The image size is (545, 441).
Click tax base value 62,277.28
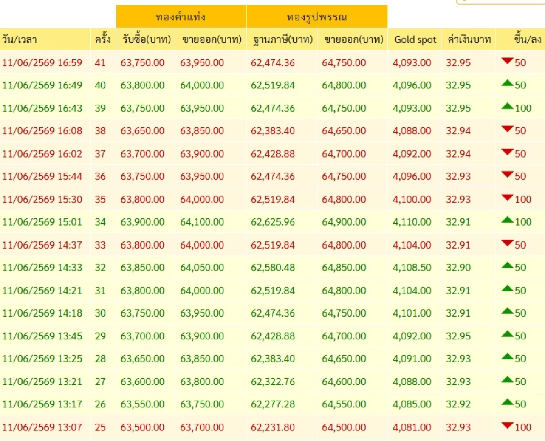click(272, 404)
